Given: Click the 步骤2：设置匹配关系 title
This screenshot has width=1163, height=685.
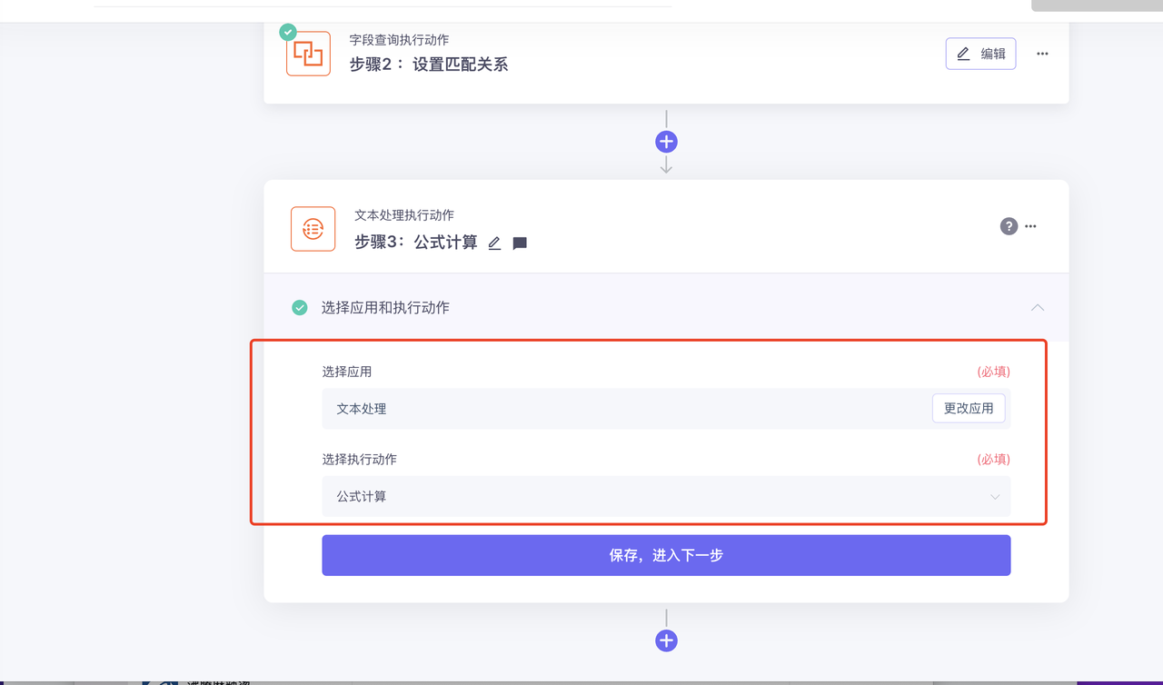Looking at the screenshot, I should (x=429, y=65).
